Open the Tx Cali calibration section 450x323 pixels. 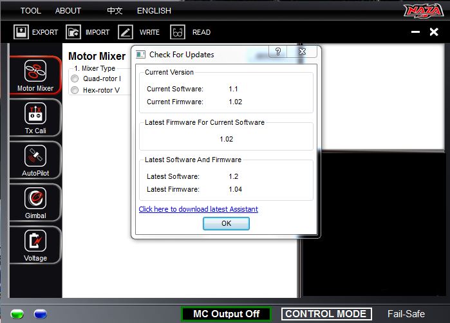click(x=35, y=118)
